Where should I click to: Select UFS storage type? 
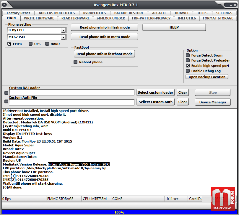(30, 44)
